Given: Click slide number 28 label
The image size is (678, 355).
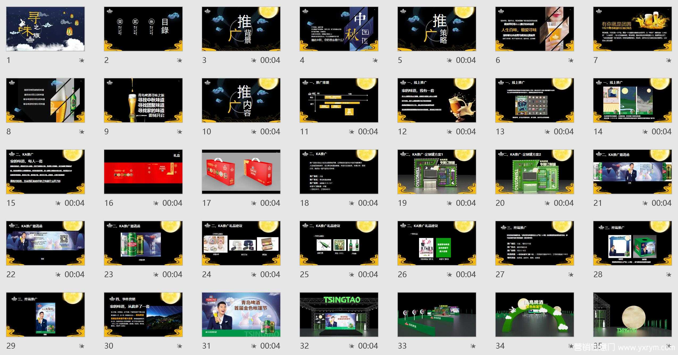Looking at the screenshot, I should [598, 275].
